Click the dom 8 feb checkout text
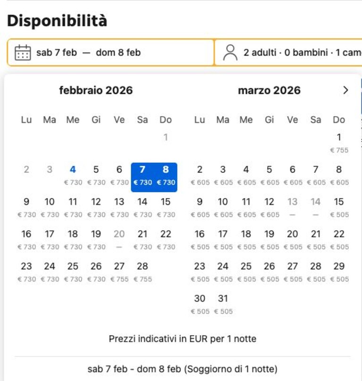Screen dimensions: 362x381 click(118, 52)
